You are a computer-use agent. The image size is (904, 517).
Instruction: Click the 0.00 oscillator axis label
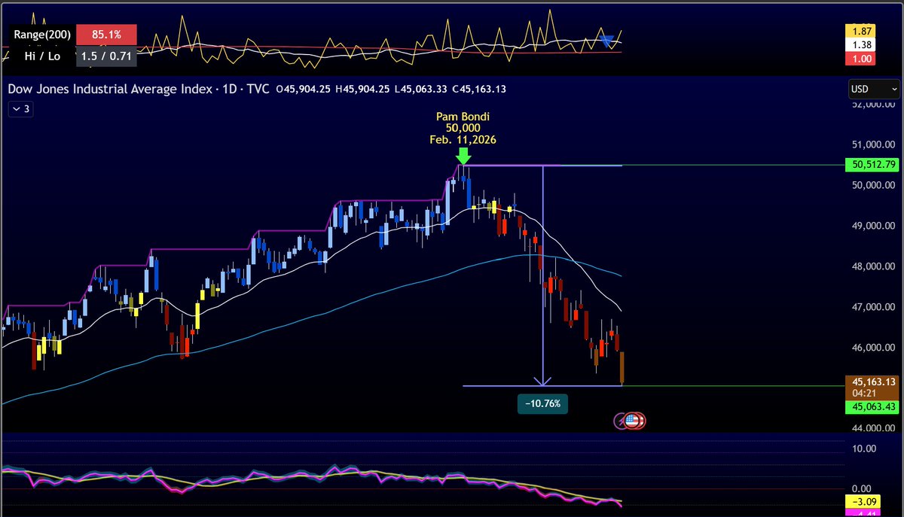[863, 489]
